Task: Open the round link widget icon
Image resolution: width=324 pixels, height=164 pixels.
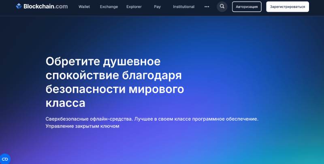Action: point(4,159)
